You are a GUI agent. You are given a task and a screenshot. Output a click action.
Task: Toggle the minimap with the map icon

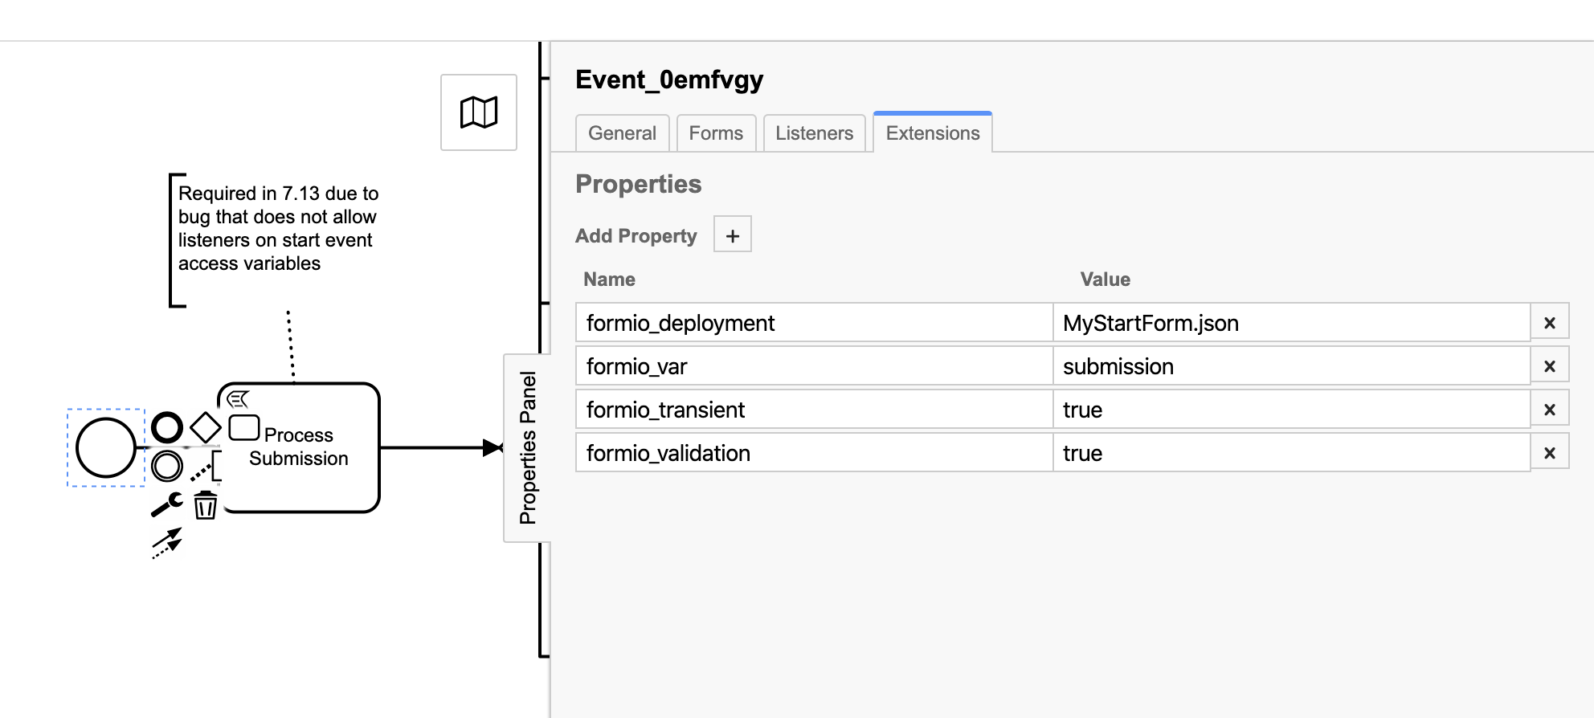[479, 112]
